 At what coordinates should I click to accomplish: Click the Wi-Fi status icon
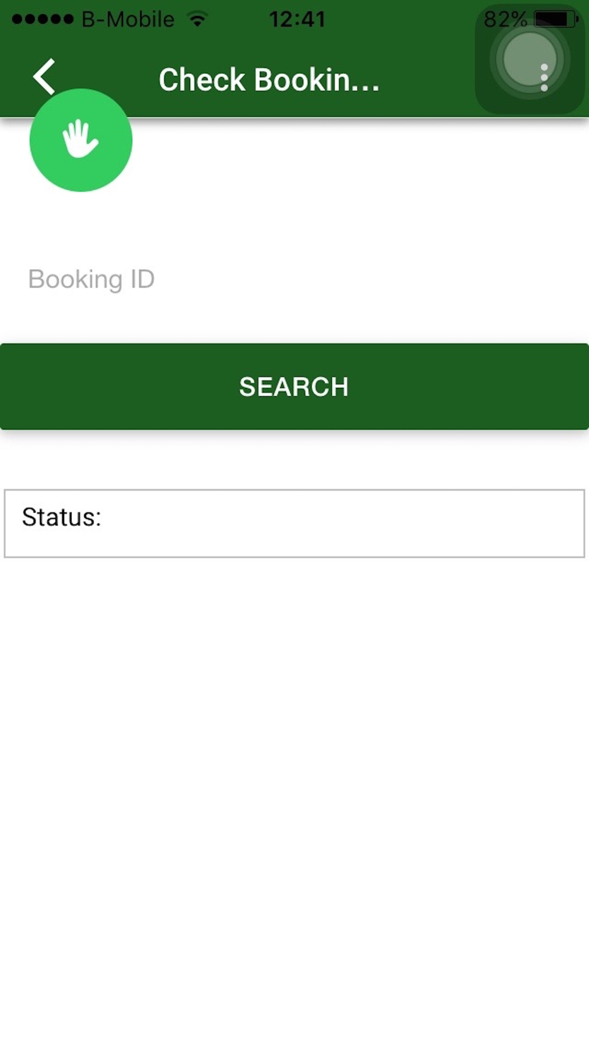click(198, 19)
